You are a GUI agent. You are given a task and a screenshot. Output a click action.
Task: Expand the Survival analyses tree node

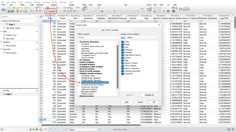79,69
